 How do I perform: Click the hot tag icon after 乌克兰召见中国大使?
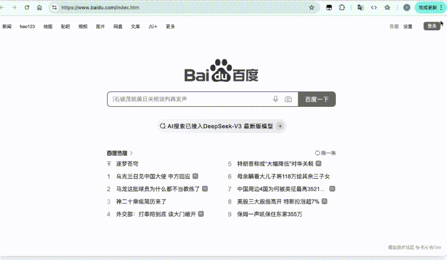(x=196, y=176)
